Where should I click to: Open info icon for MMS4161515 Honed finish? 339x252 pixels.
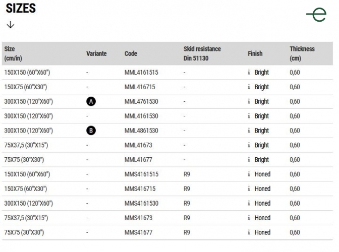coord(249,174)
